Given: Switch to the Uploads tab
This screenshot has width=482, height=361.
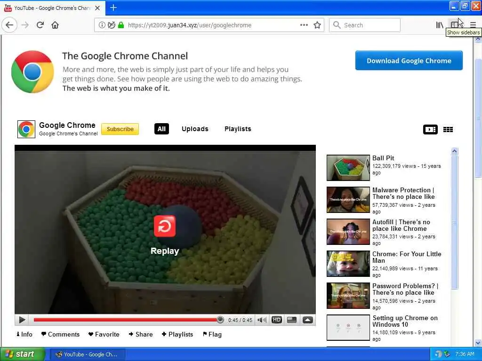Looking at the screenshot, I should (195, 129).
